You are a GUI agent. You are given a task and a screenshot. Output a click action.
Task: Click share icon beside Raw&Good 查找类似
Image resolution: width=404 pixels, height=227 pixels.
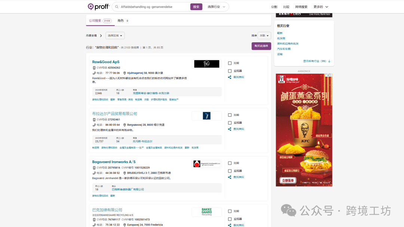point(229,77)
